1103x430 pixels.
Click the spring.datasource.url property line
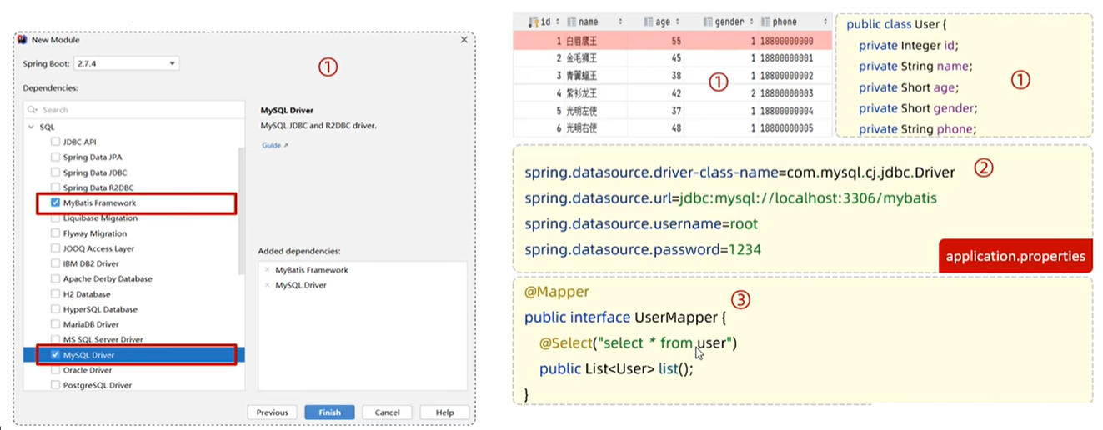pyautogui.click(x=729, y=198)
